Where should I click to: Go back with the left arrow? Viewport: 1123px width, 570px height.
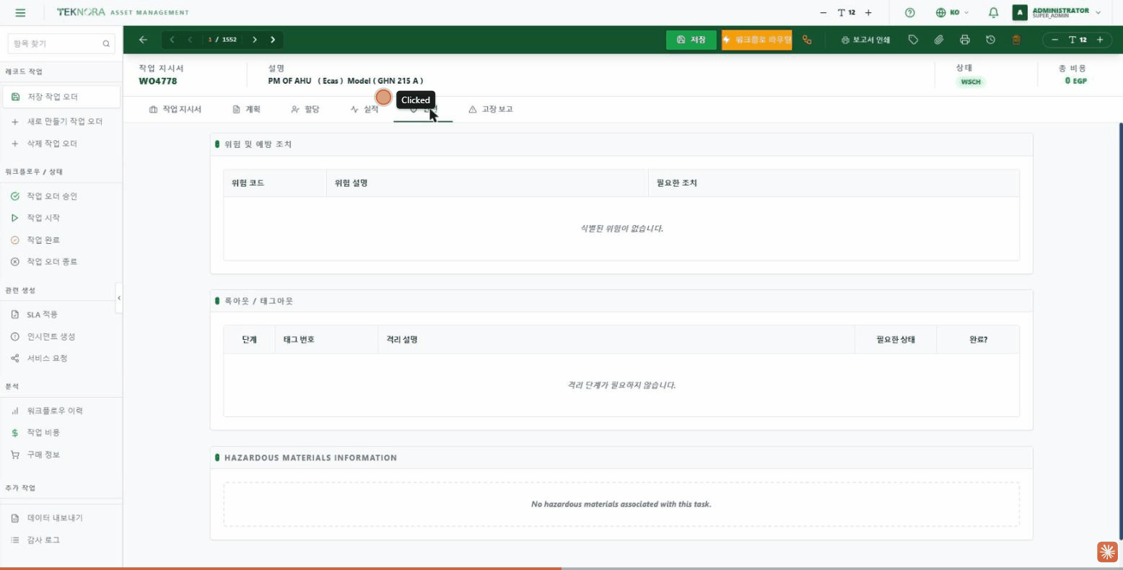coord(143,40)
